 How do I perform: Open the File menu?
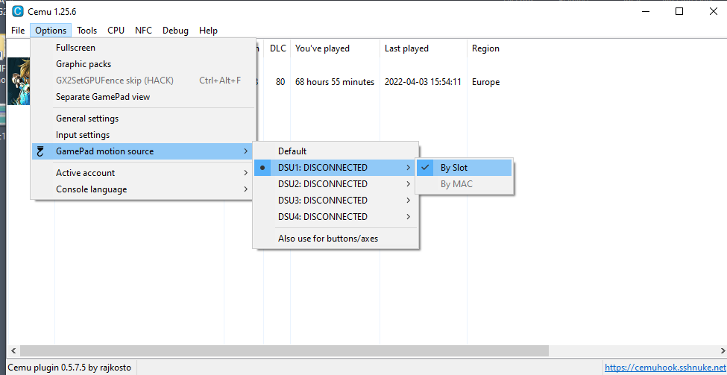coord(18,31)
